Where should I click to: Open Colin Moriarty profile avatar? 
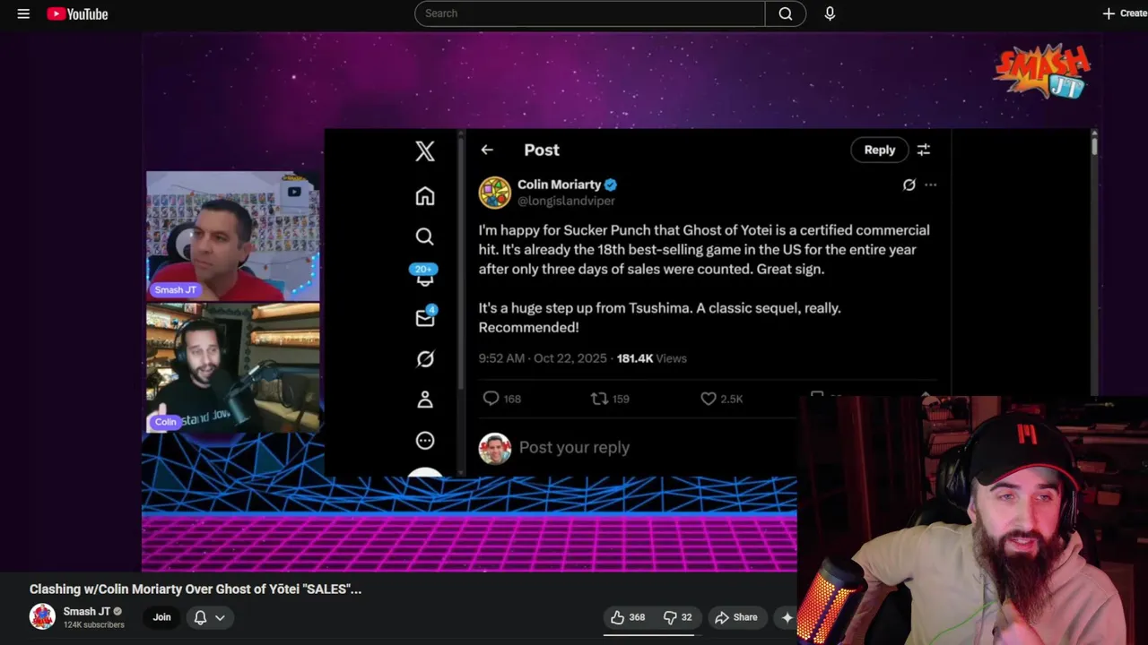coord(495,193)
